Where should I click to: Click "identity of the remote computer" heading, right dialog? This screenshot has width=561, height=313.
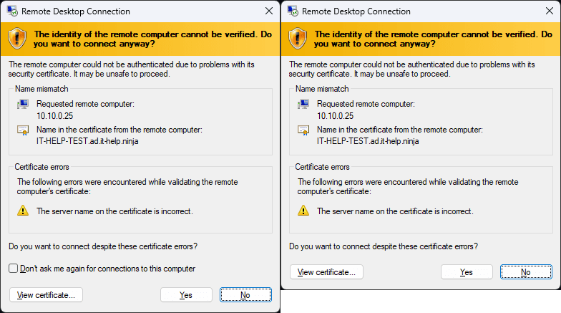click(x=434, y=39)
